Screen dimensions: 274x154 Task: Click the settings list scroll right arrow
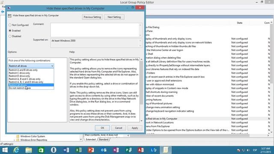[x=268, y=136]
